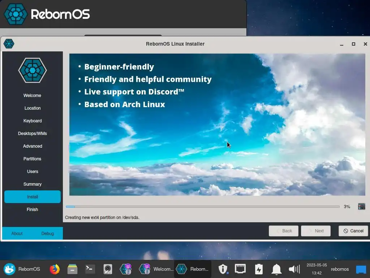
Task: Click the 'Live support on Discord' text
Action: pyautogui.click(x=134, y=92)
